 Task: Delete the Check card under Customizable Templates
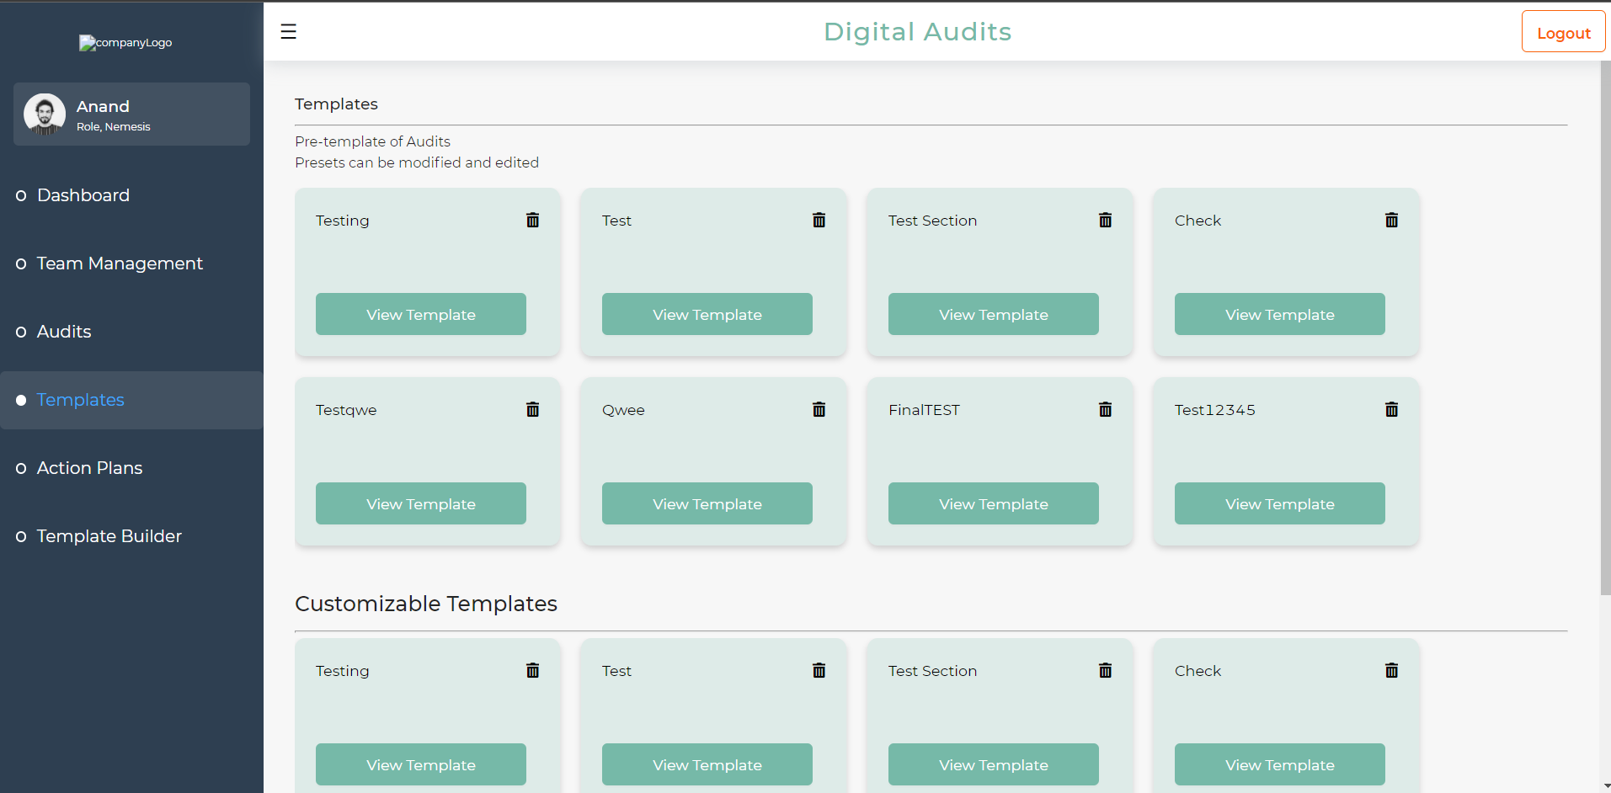click(x=1392, y=670)
